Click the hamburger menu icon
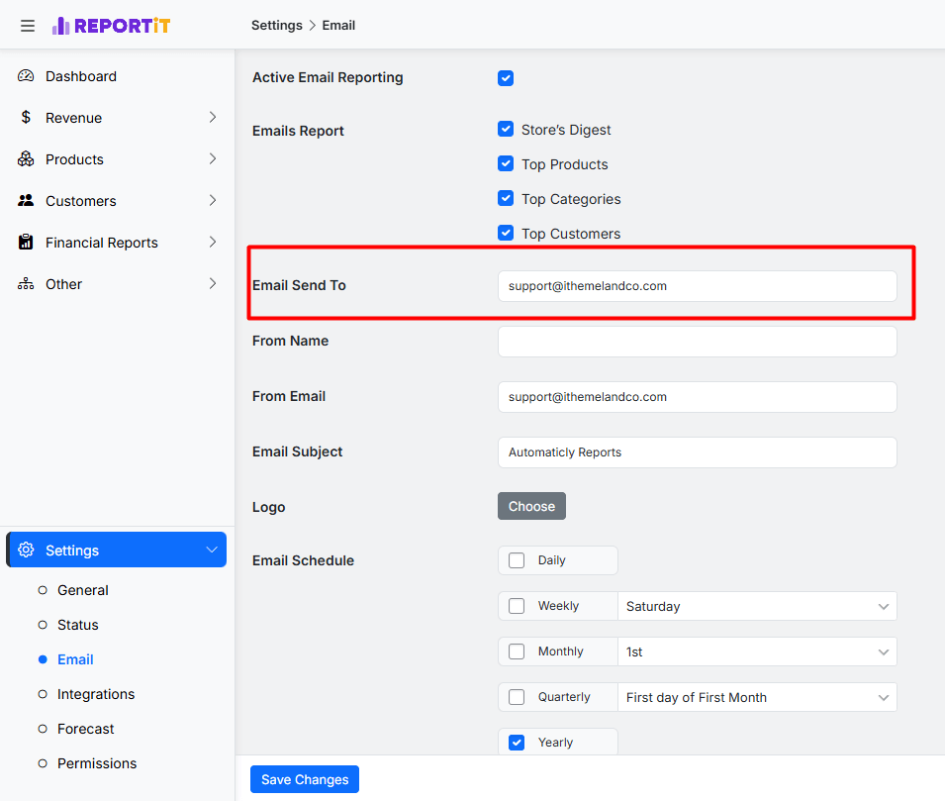The height and width of the screenshot is (801, 945). click(28, 26)
